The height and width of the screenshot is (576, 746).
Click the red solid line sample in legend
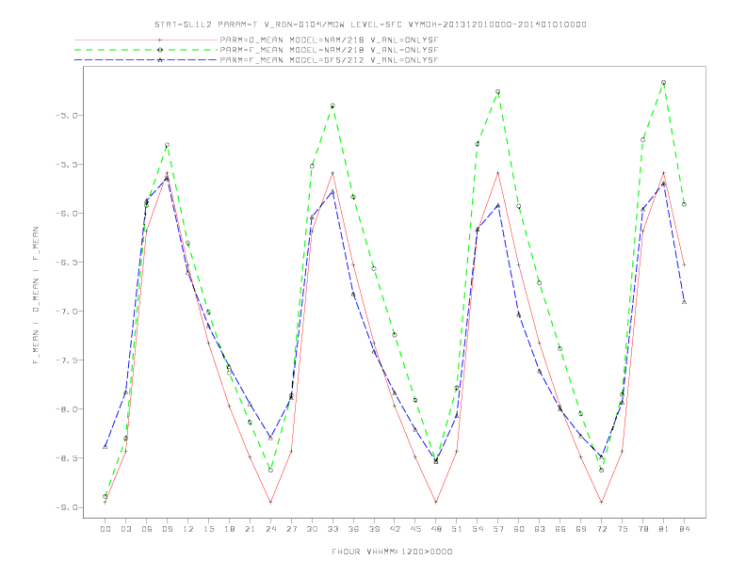(x=146, y=40)
